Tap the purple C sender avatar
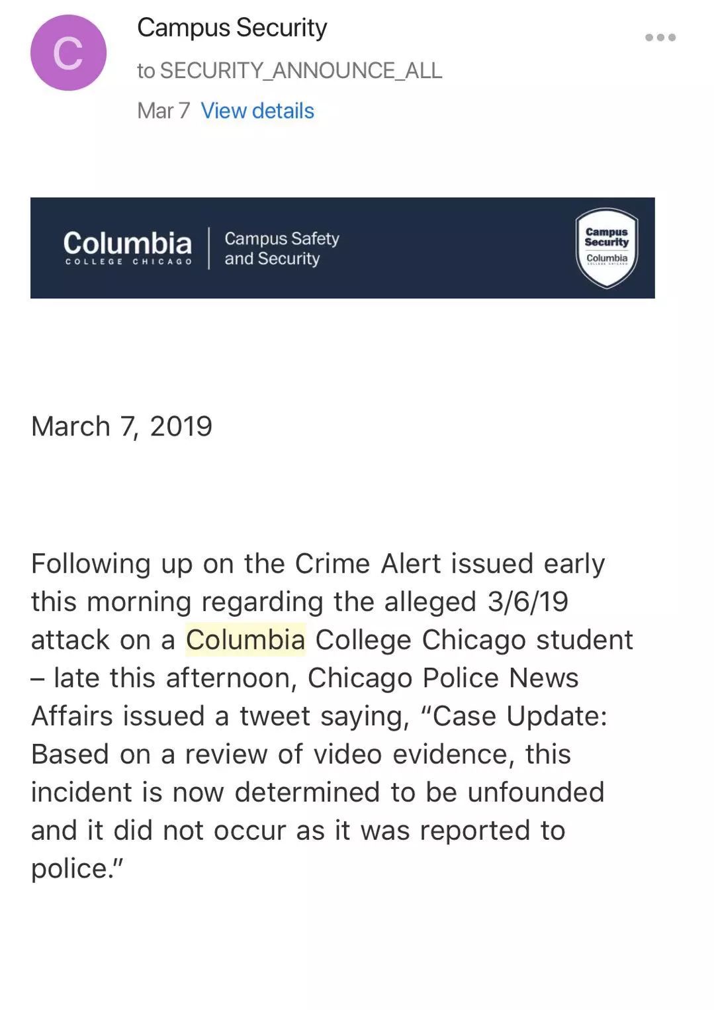714x1010 pixels. [x=69, y=53]
